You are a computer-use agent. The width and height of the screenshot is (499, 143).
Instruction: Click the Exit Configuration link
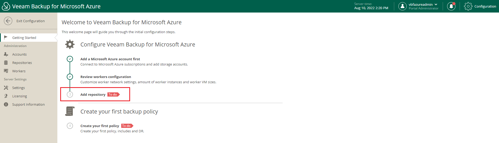31,21
